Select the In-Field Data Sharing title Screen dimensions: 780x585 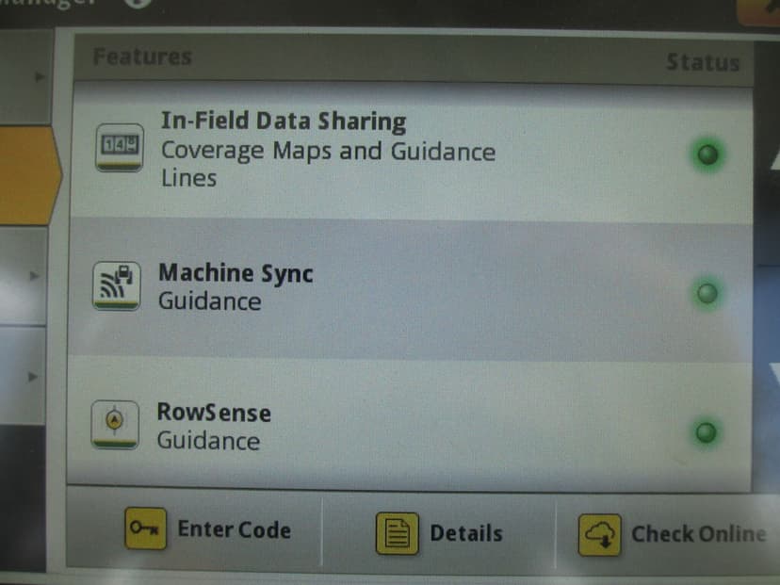coord(284,122)
